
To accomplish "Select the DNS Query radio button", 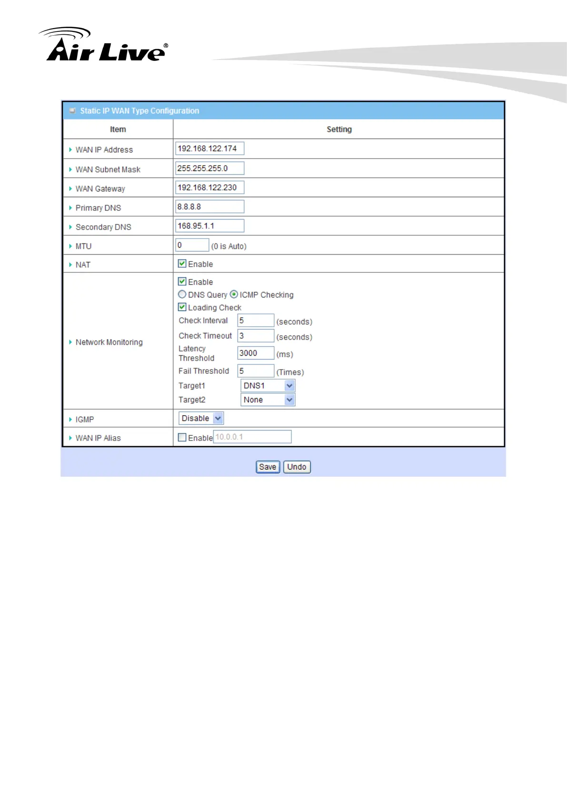I will [182, 294].
